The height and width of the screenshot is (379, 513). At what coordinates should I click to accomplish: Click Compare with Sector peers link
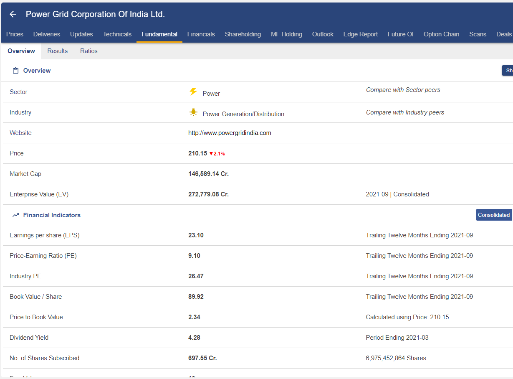(403, 90)
